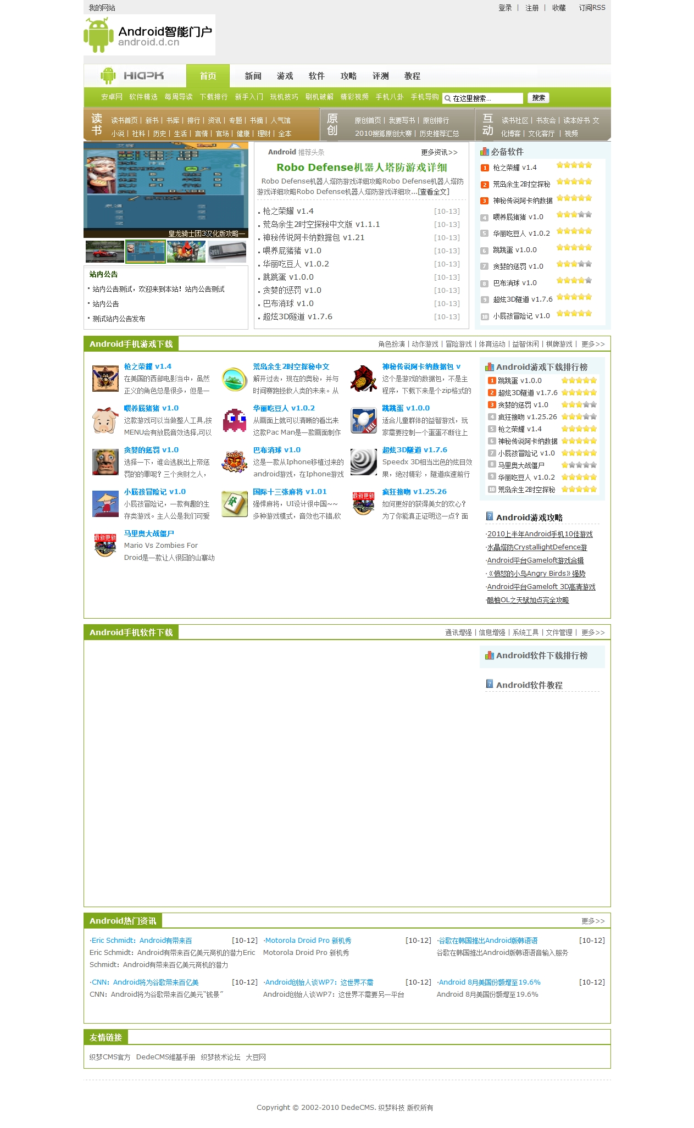Image resolution: width=694 pixels, height=1128 pixels.
Task: Open the main slideshow banner image
Action: (166, 190)
